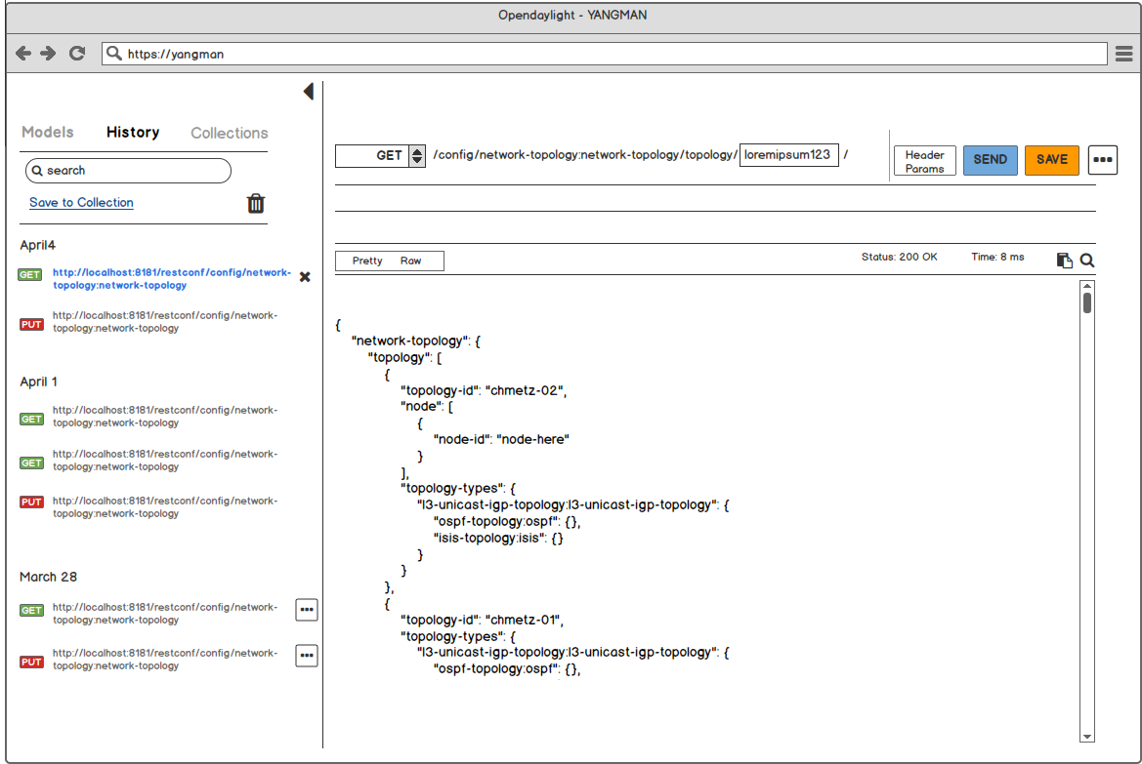Open Header Params
Viewport: 1142px width, 764px height.
(925, 161)
